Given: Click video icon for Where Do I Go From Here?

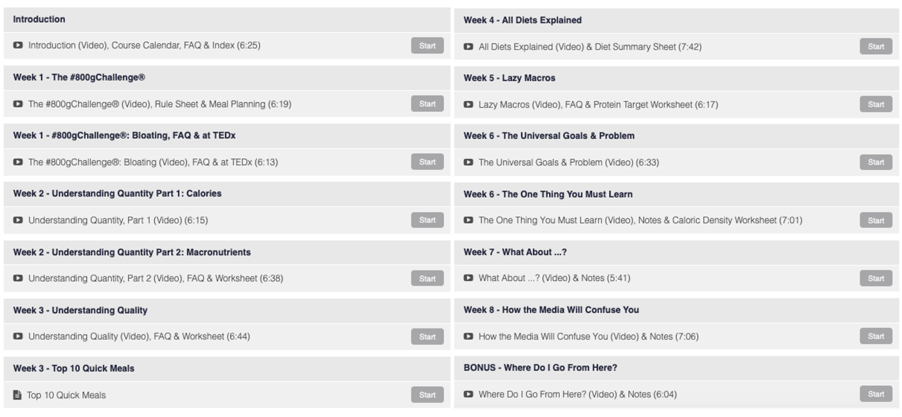Looking at the screenshot, I should 469,394.
